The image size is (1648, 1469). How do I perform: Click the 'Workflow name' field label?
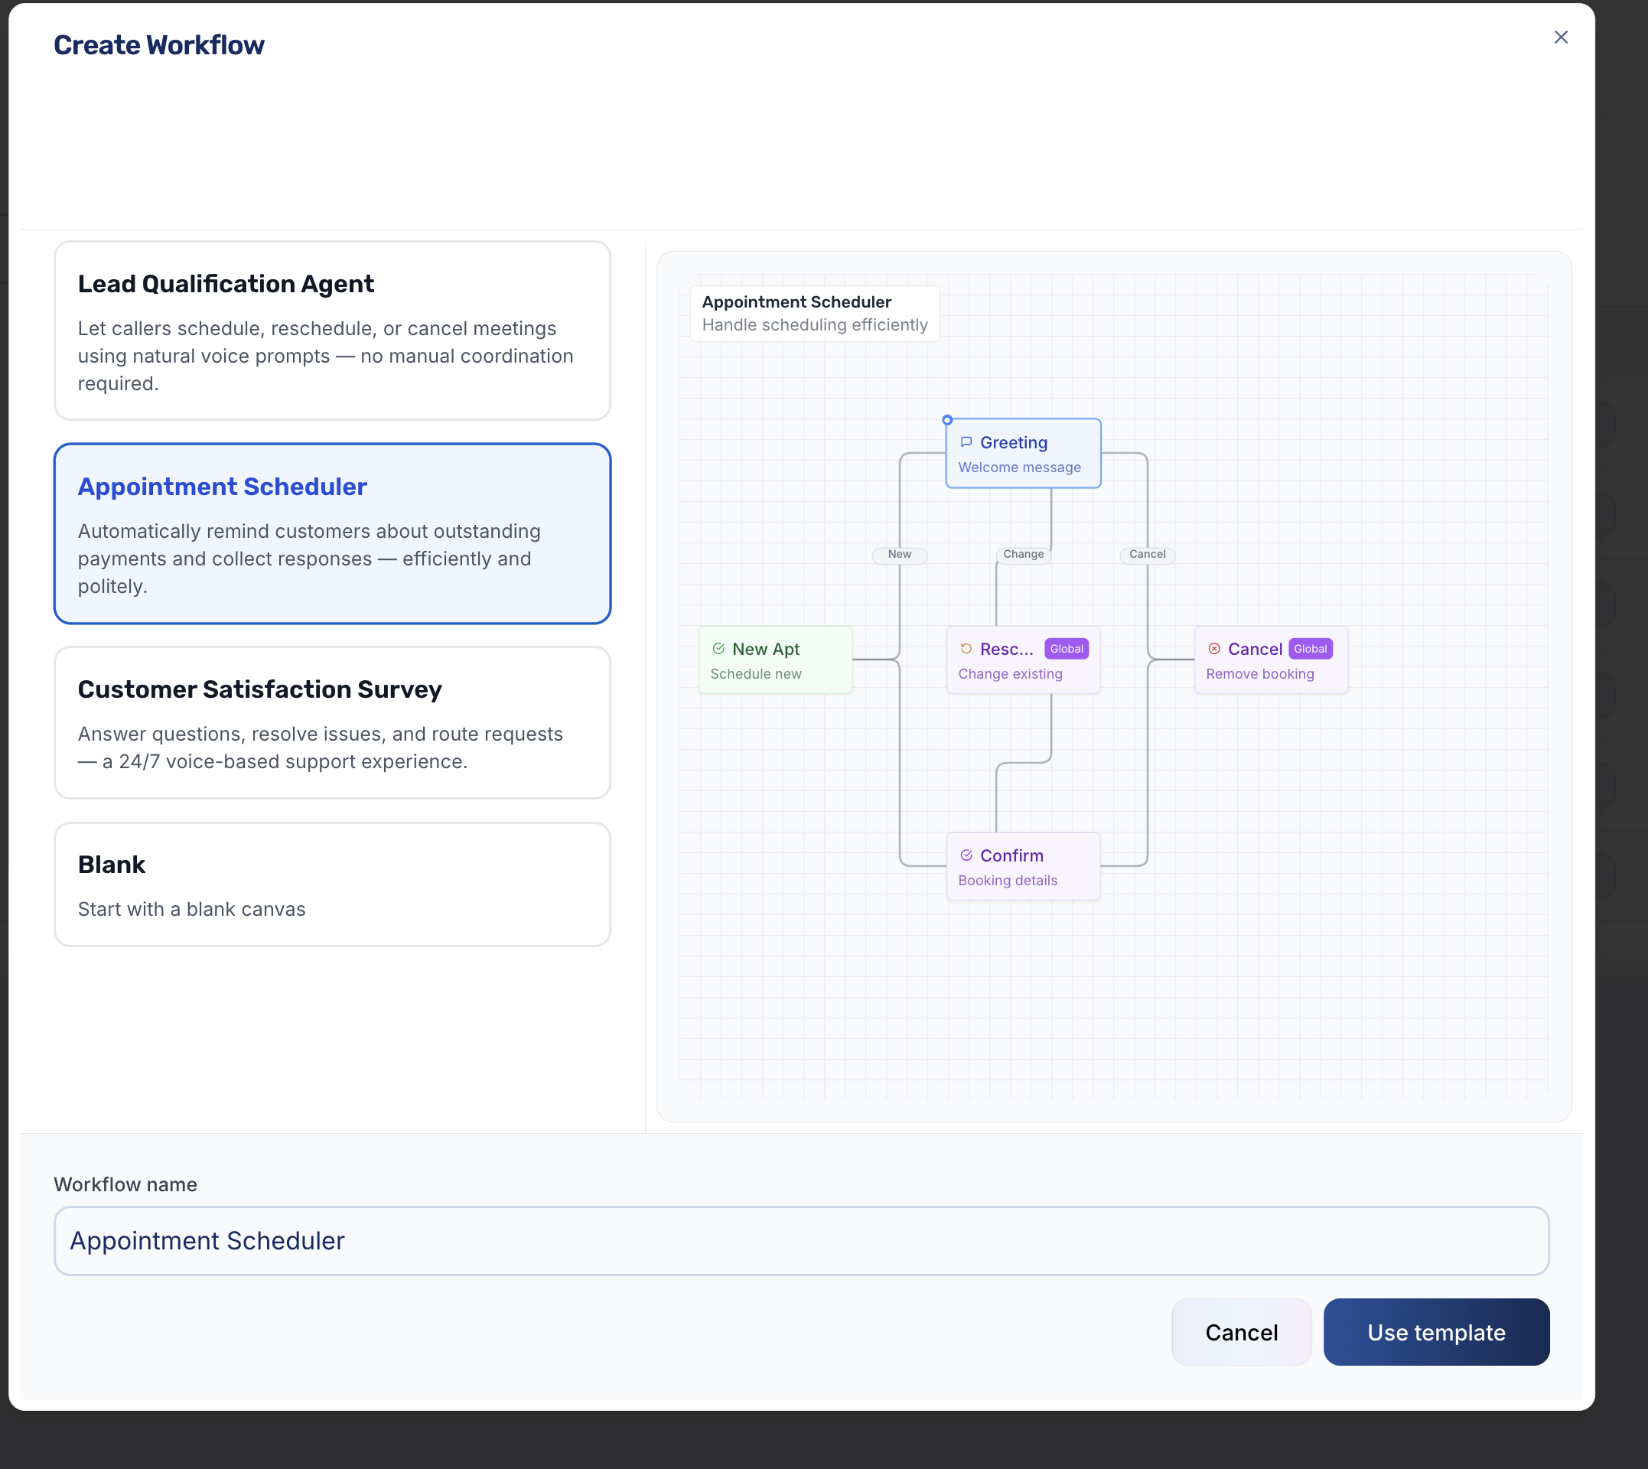[125, 1184]
